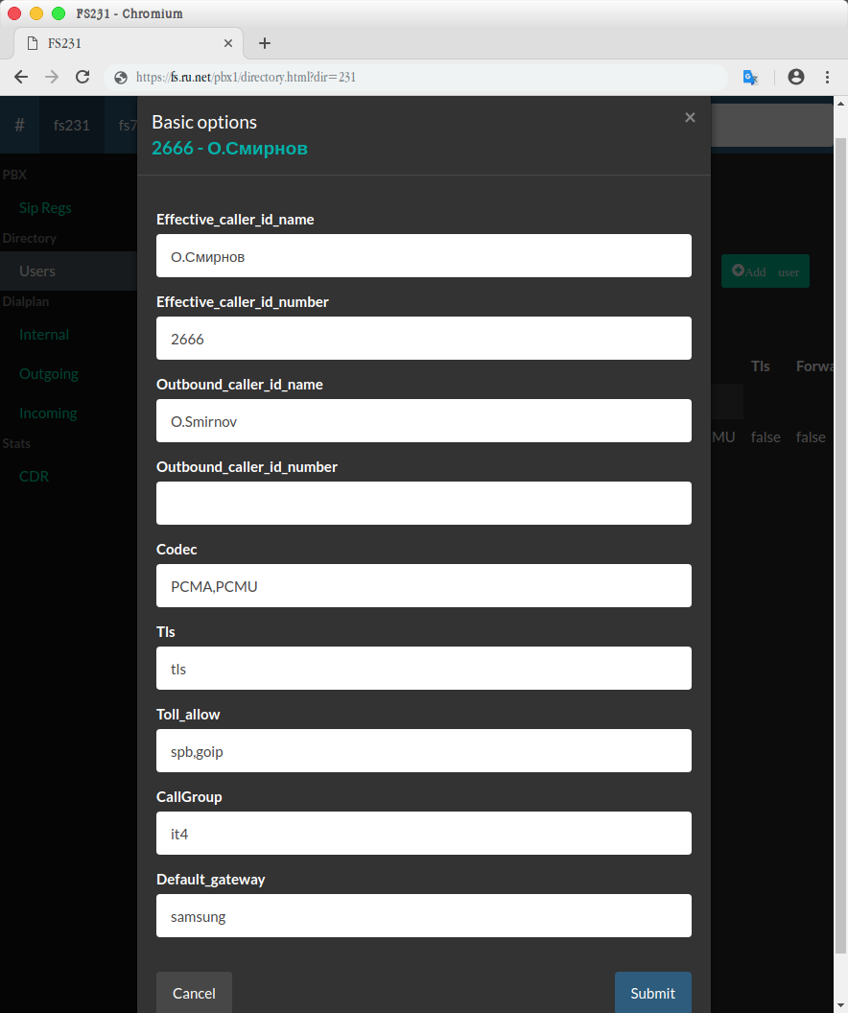The width and height of the screenshot is (848, 1013).
Task: Click the Tls column header in the table
Action: (760, 366)
